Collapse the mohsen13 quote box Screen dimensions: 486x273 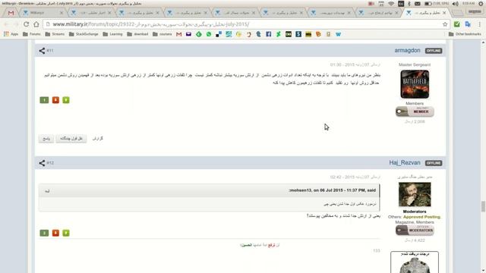(47, 191)
